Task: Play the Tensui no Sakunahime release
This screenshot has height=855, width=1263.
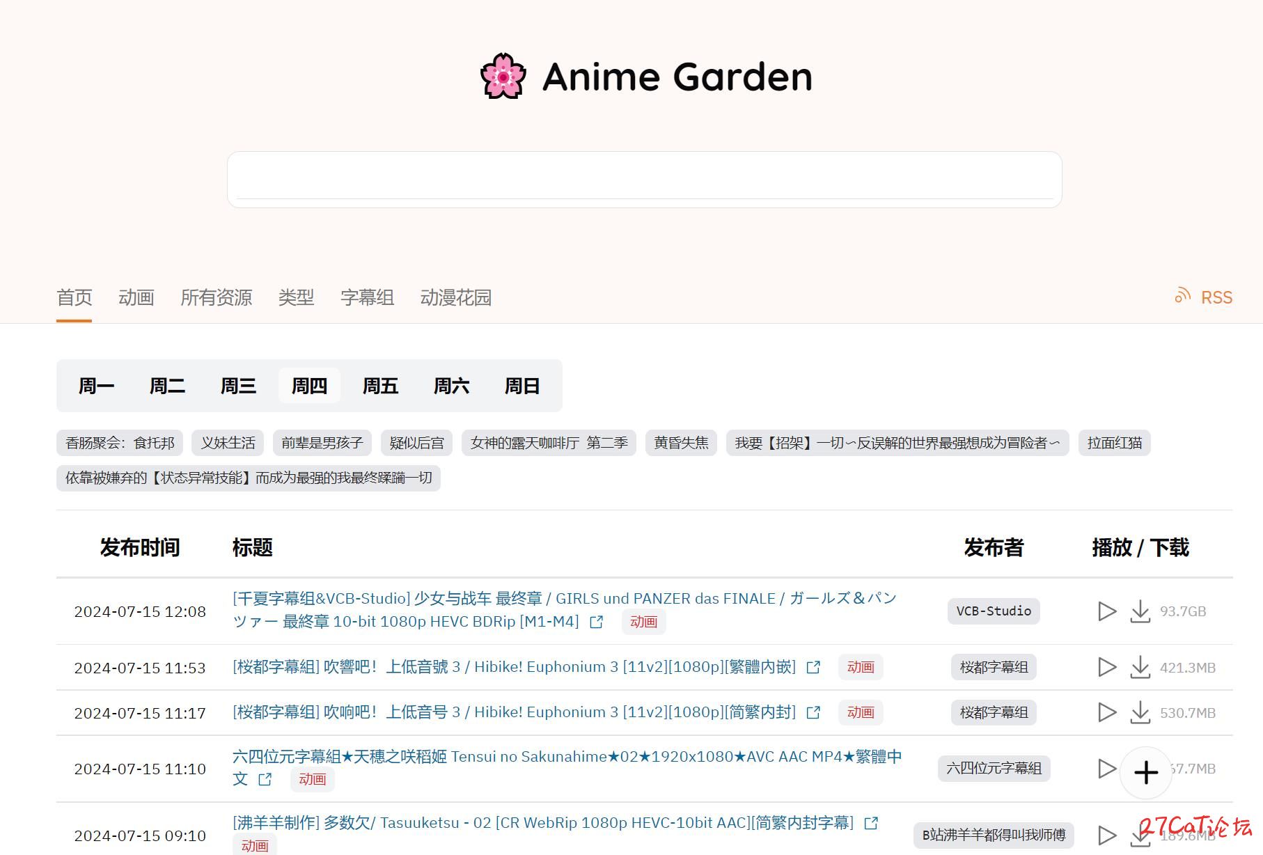Action: click(1106, 769)
